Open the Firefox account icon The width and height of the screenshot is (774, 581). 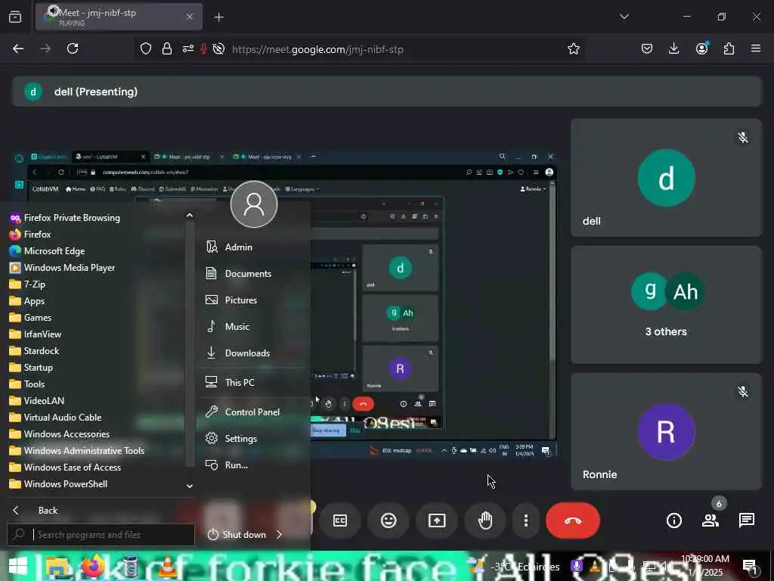701,48
